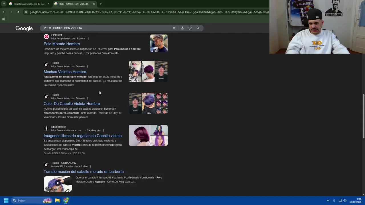Open a new browser tab
Screen dimensions: 365x205
[101, 4]
